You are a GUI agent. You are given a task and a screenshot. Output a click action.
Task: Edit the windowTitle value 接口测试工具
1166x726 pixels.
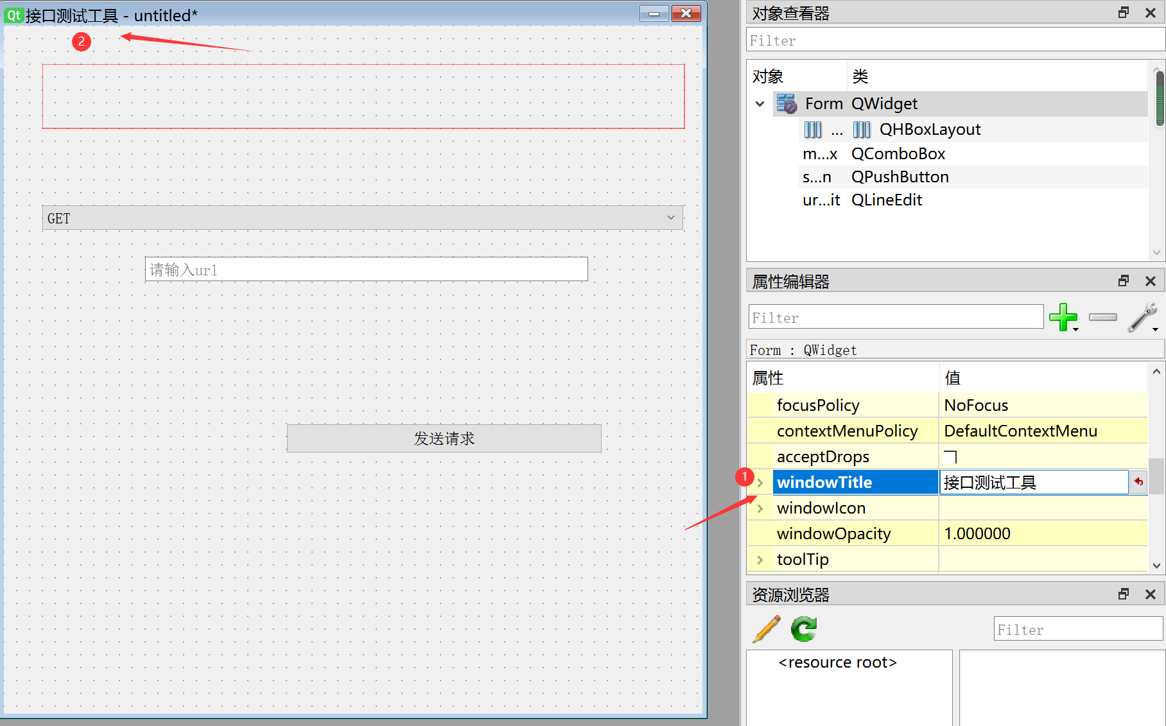pyautogui.click(x=1034, y=482)
